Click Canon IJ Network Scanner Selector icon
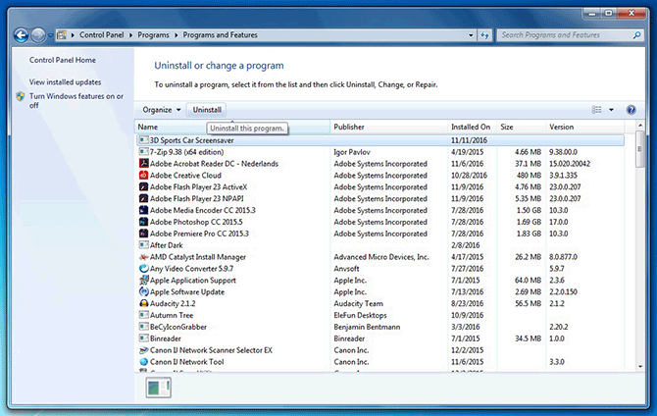Screen dimensions: 657x416 click(144, 350)
